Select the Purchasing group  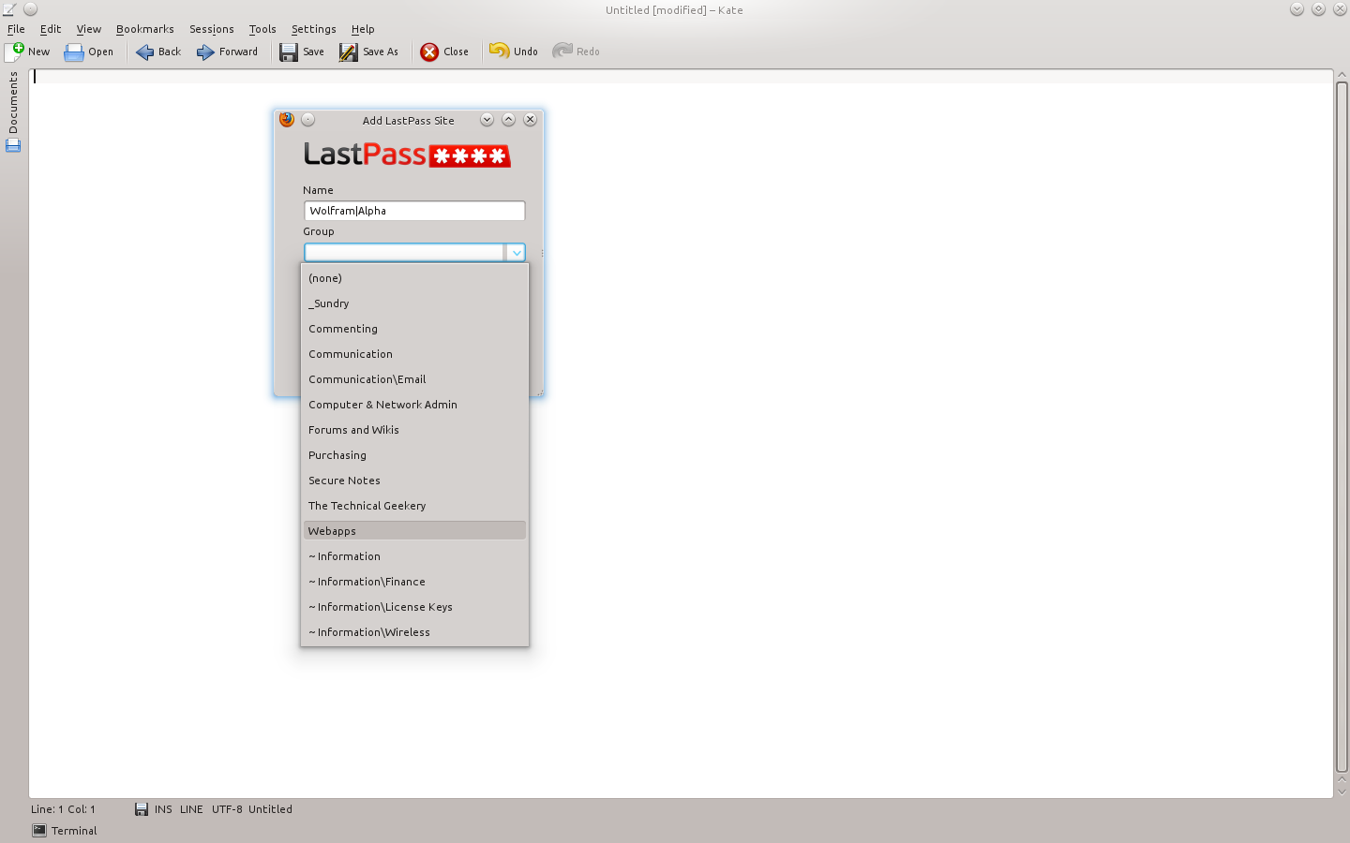point(414,455)
